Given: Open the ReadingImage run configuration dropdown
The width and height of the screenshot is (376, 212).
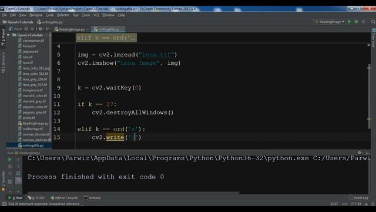Looking at the screenshot, I should pos(330,22).
